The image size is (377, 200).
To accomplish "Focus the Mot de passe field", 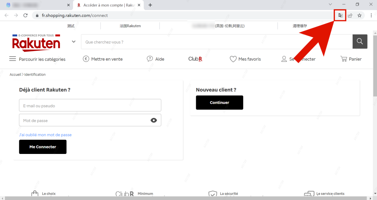I will [x=90, y=120].
